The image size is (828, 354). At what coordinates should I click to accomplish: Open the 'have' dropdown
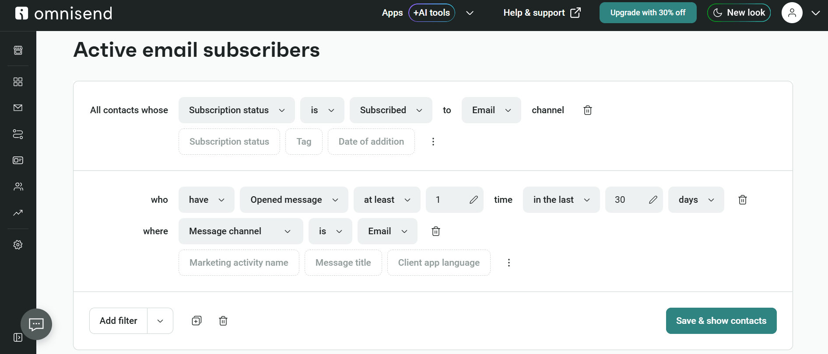pyautogui.click(x=207, y=200)
